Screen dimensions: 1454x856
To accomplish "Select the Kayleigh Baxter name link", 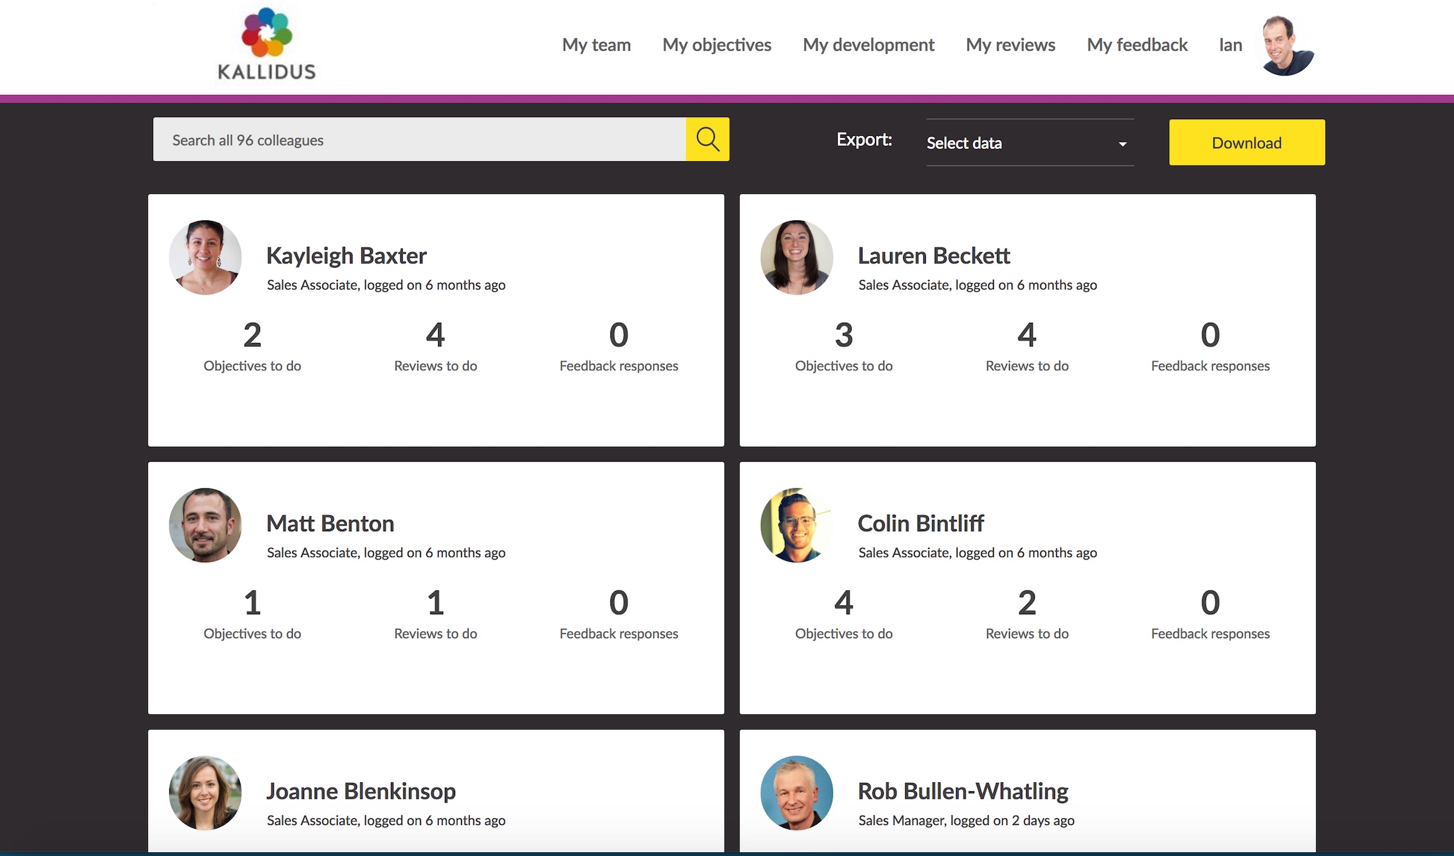I will pos(346,256).
